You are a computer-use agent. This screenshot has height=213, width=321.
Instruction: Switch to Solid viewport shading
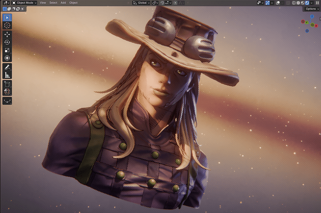298,3
